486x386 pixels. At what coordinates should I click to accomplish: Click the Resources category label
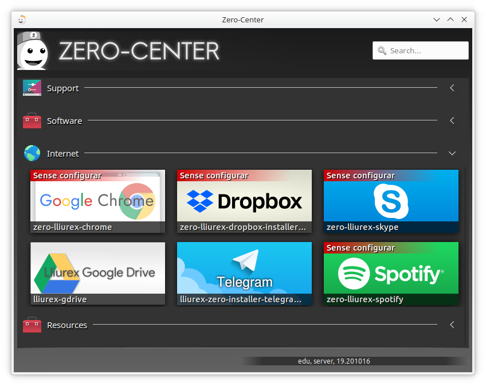67,325
